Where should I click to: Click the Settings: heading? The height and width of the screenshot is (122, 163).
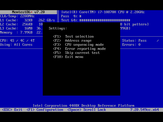pyautogui.click(x=58, y=28)
